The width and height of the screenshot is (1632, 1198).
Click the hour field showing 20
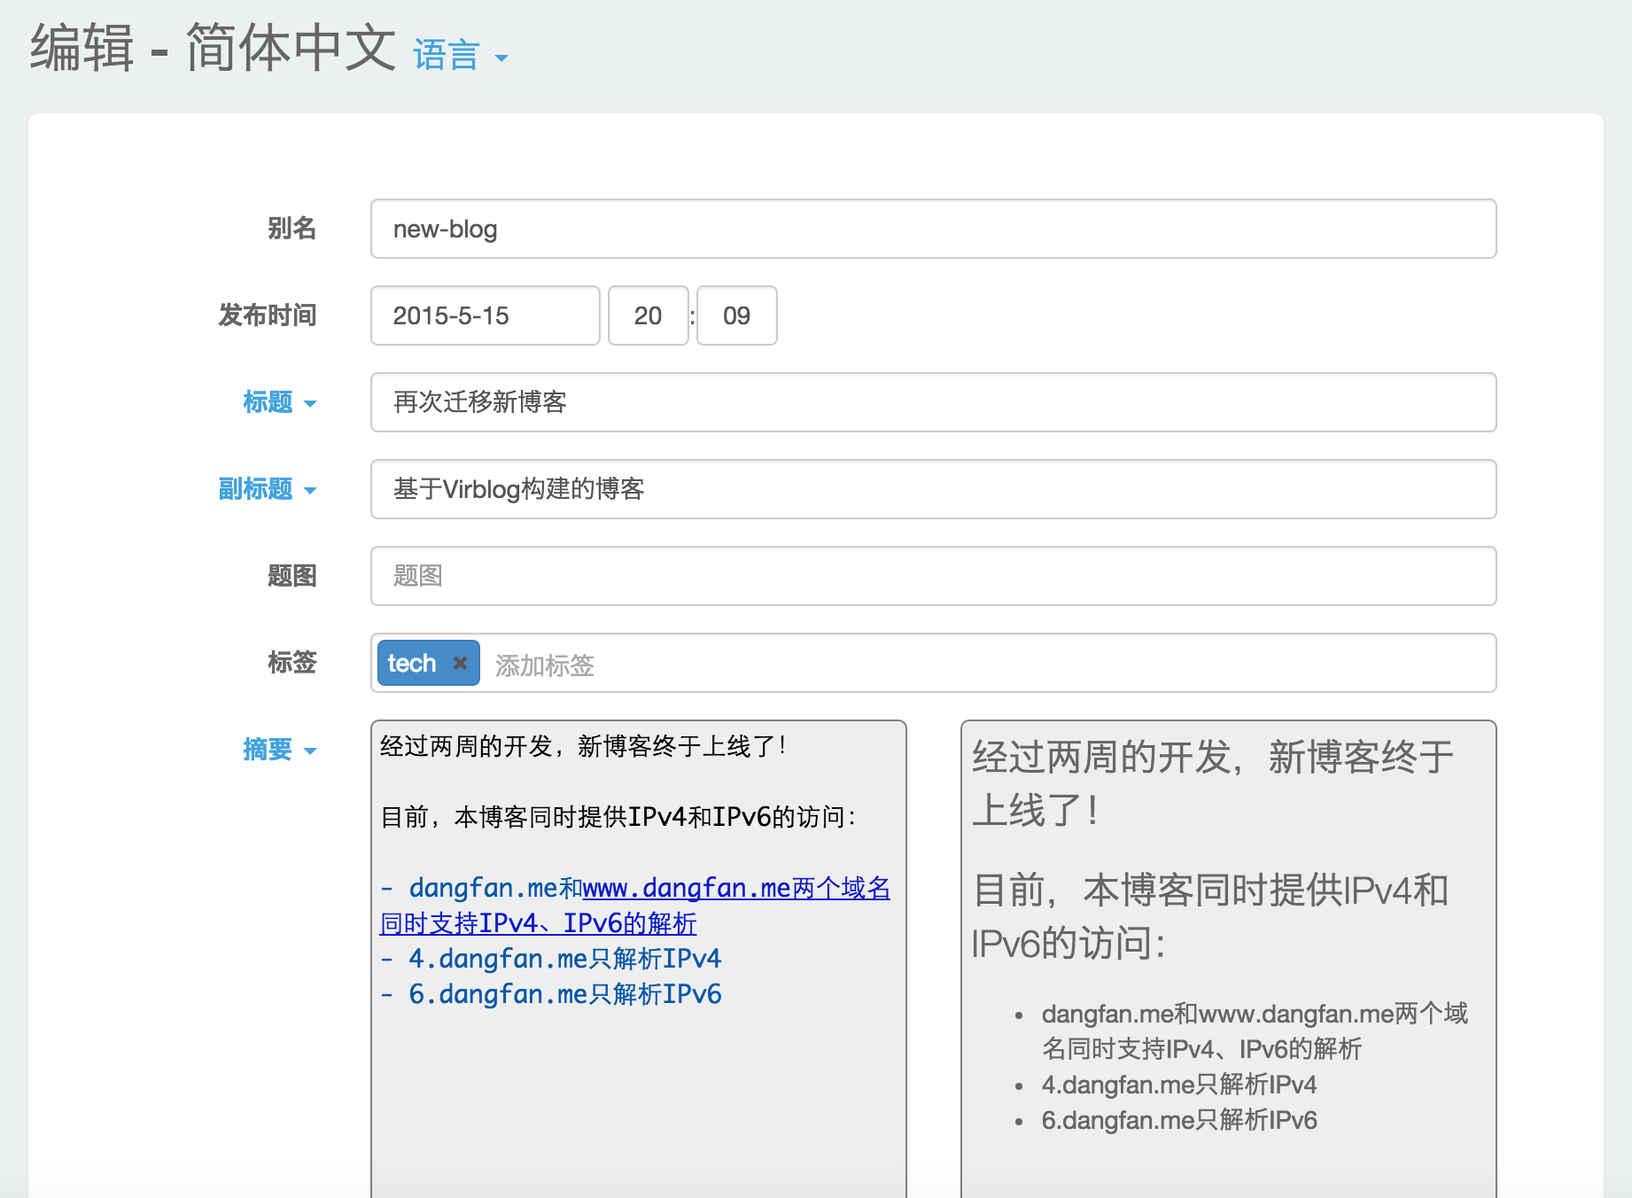click(x=648, y=315)
